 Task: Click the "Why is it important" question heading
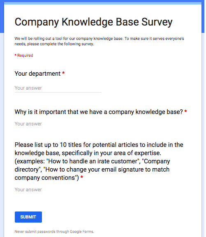click(x=99, y=112)
